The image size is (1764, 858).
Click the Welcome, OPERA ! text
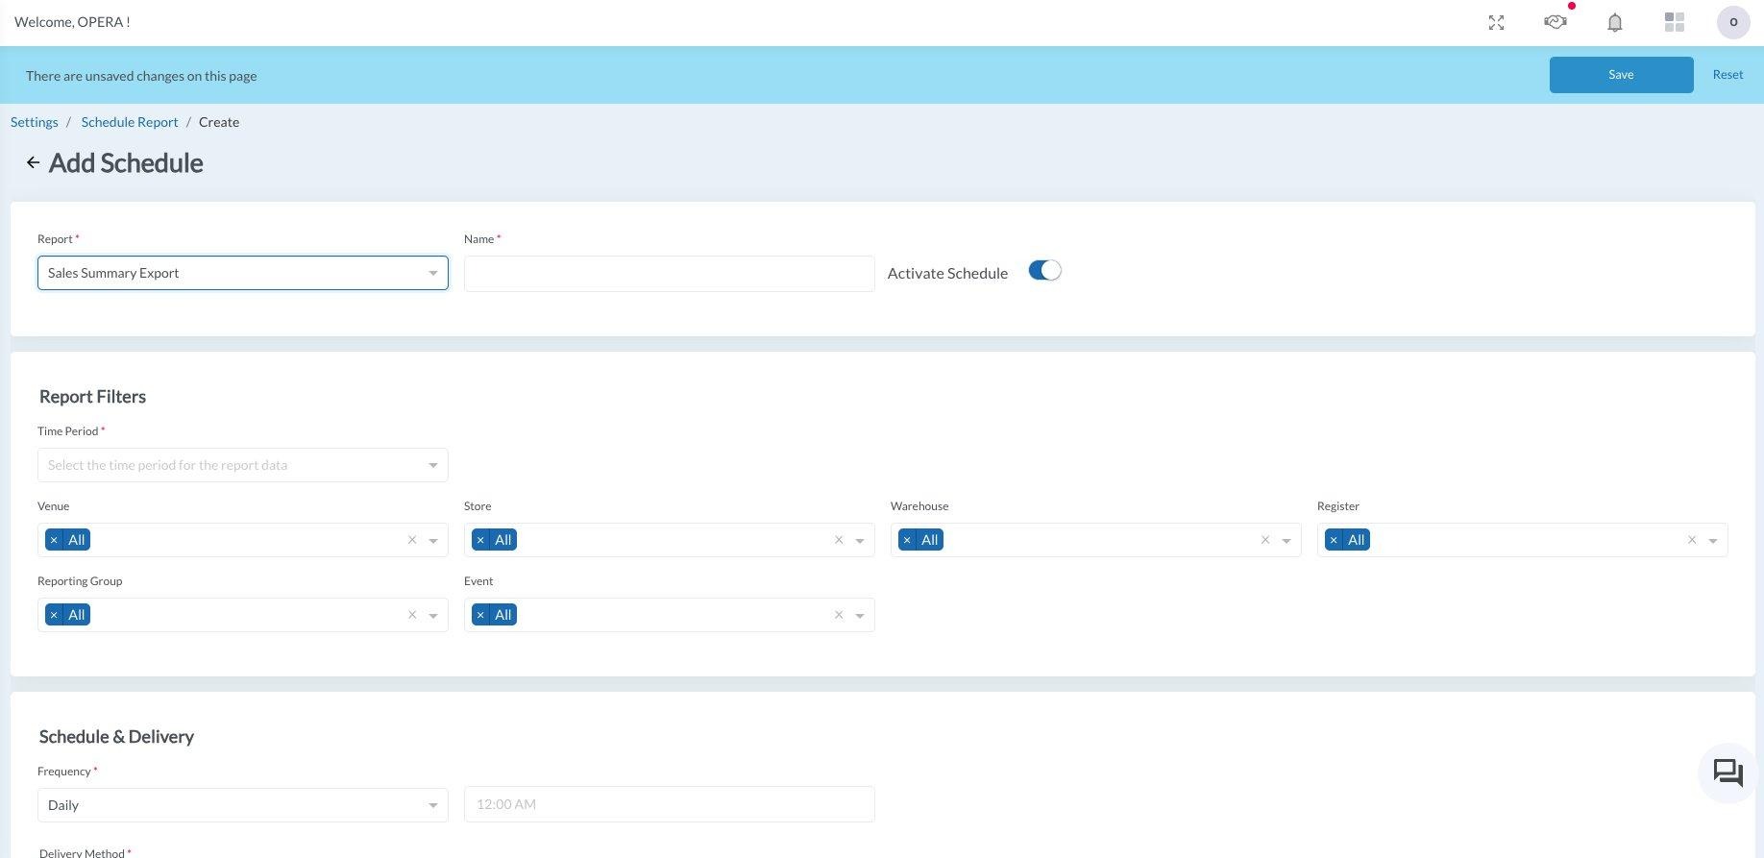coord(72,22)
